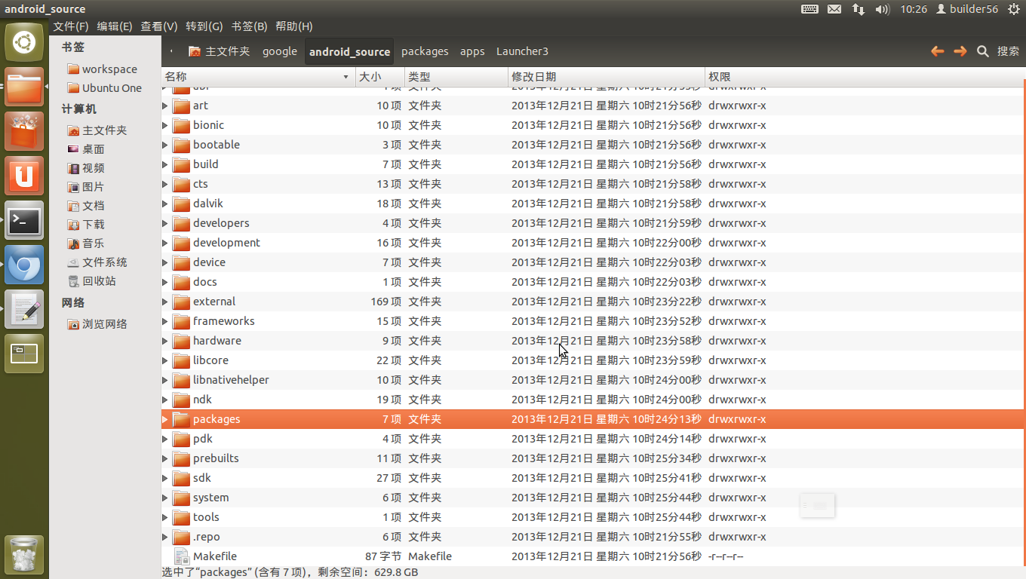
Task: Open the 帮助(H) menu
Action: tap(294, 26)
